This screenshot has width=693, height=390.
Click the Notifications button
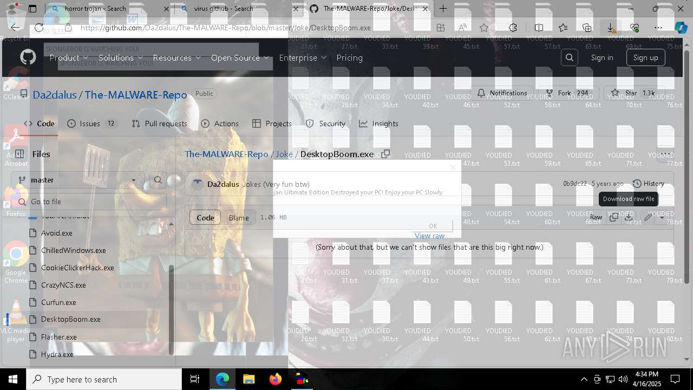click(502, 93)
